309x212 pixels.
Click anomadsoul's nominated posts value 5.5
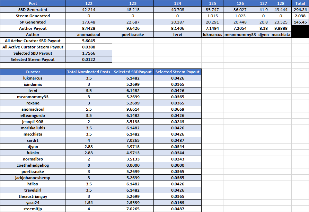pyautogui.click(x=89, y=109)
